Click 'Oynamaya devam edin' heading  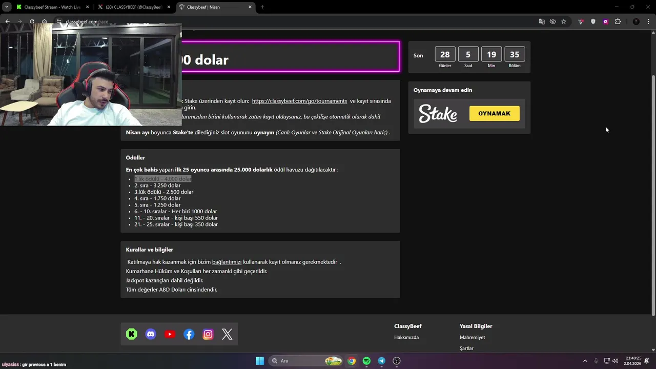click(443, 90)
